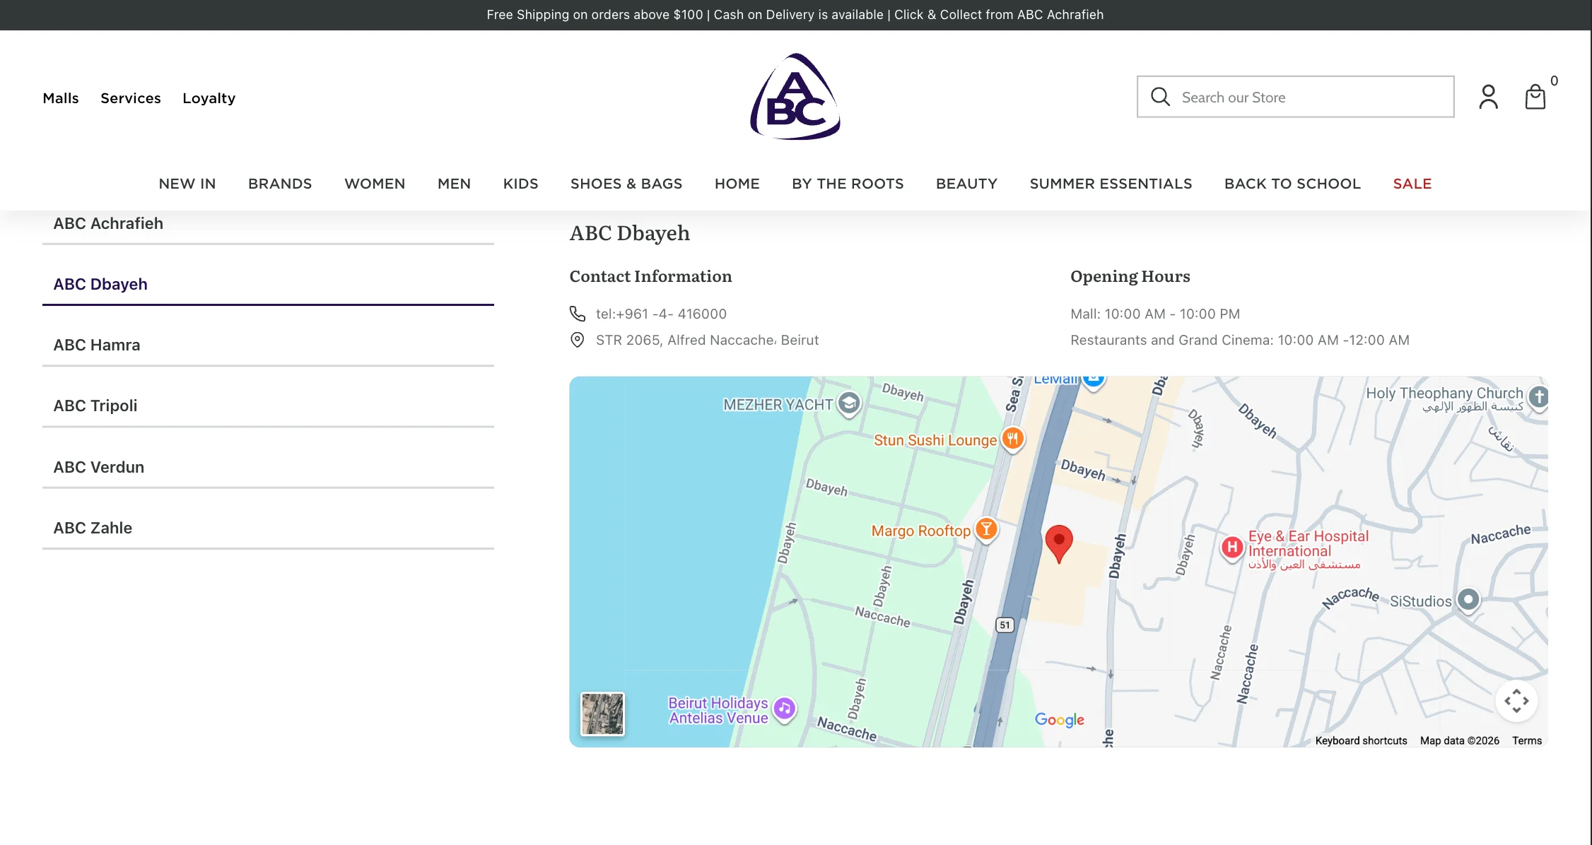Open the KIDS category
The width and height of the screenshot is (1592, 845).
pyautogui.click(x=520, y=184)
